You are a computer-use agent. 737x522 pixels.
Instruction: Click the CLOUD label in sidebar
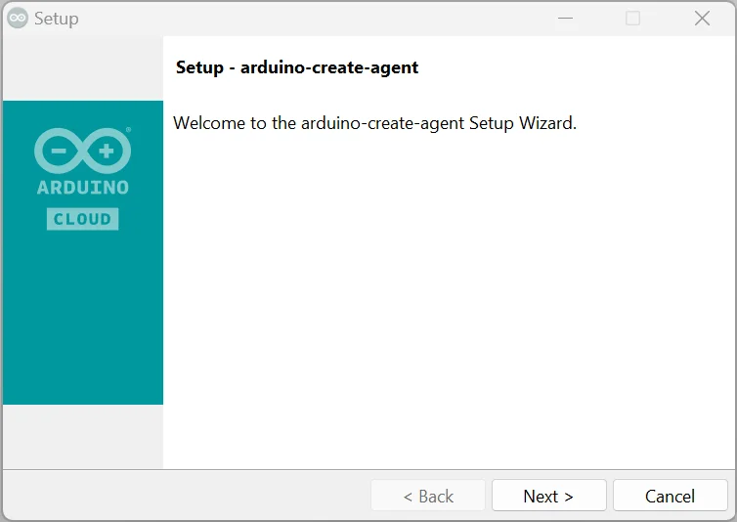83,219
